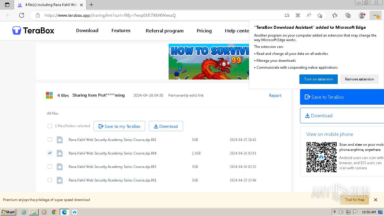Click the Edge icon in taskbar

click(64, 212)
